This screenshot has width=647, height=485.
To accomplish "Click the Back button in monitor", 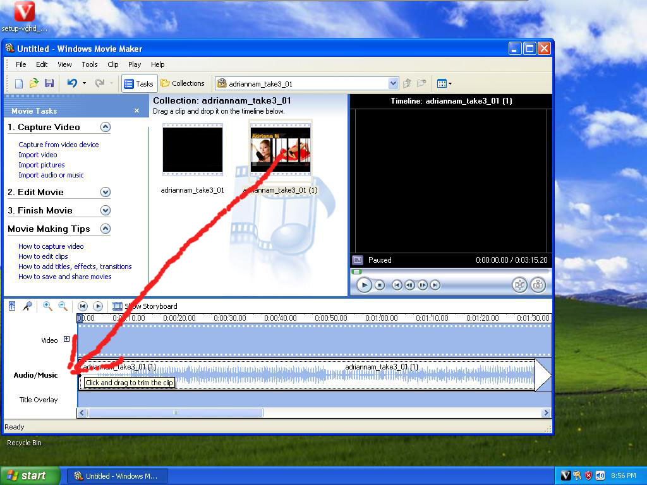I will click(x=397, y=285).
